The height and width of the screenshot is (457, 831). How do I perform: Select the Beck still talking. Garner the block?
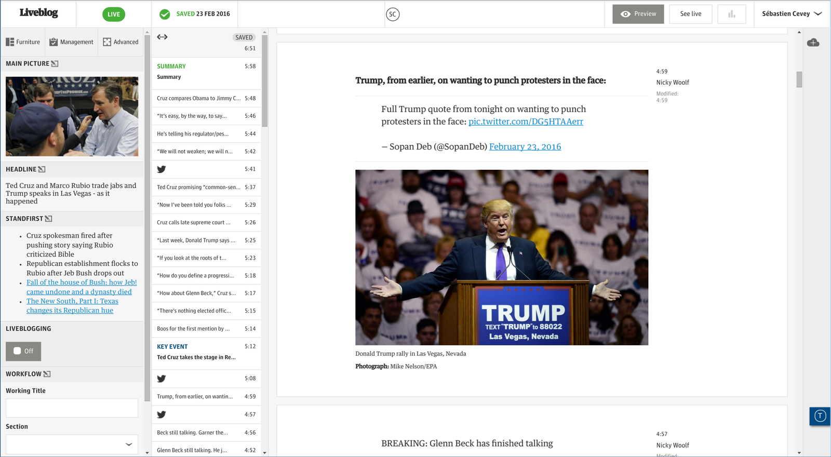tap(206, 433)
